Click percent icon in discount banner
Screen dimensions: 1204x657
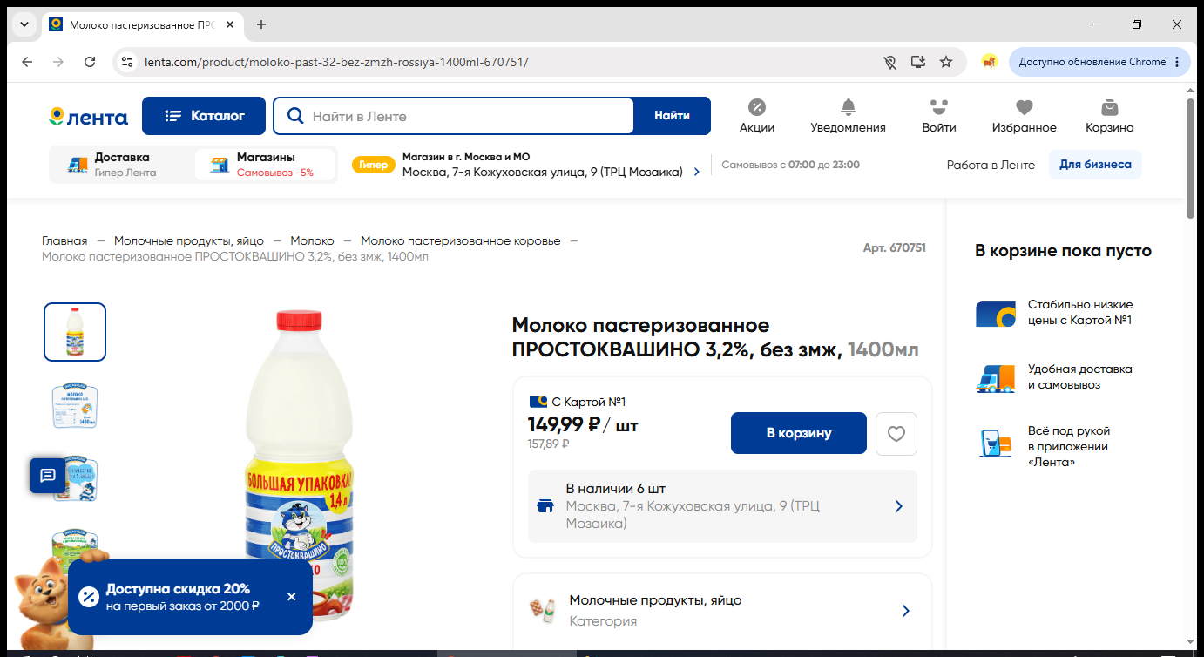(89, 597)
